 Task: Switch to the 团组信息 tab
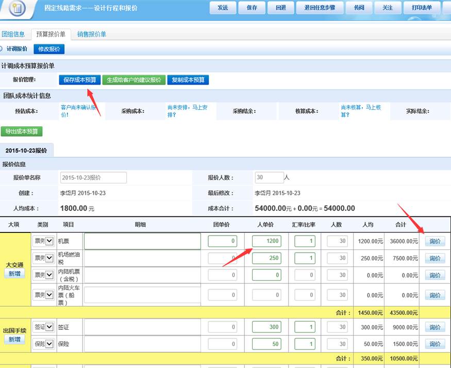pyautogui.click(x=13, y=34)
